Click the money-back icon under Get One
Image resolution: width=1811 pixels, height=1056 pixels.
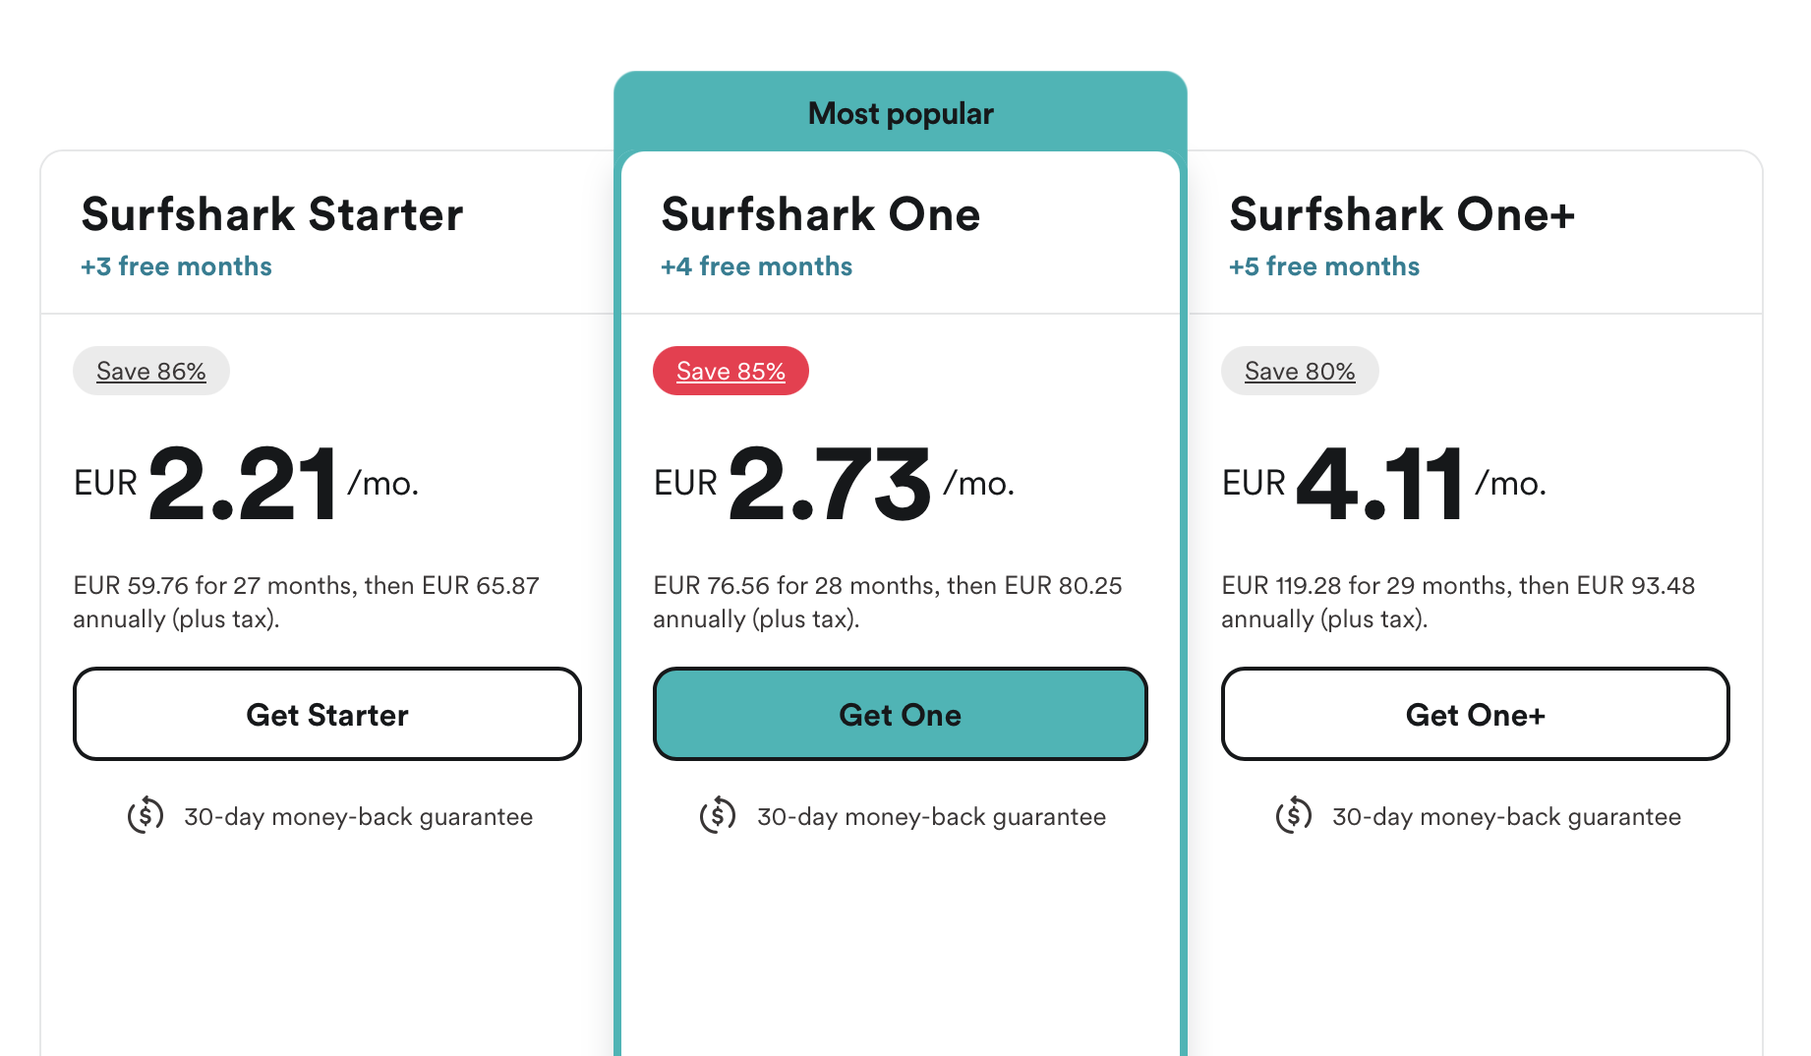pyautogui.click(x=718, y=815)
